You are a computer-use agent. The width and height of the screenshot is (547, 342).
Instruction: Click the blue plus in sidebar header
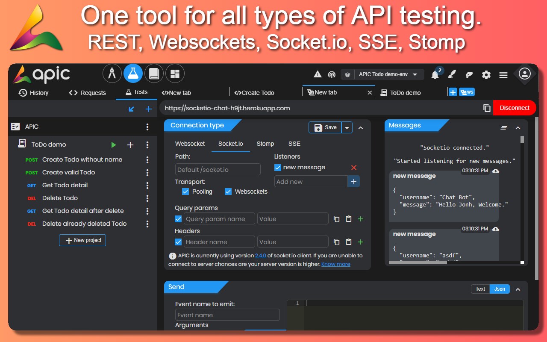point(148,109)
